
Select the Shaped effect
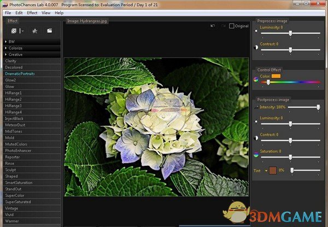pos(32,176)
